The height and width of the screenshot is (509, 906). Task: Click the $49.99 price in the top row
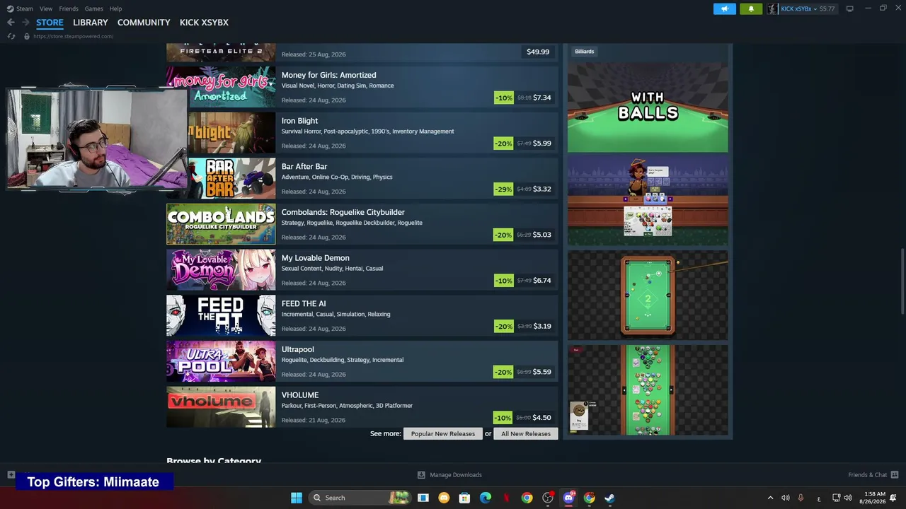point(538,52)
